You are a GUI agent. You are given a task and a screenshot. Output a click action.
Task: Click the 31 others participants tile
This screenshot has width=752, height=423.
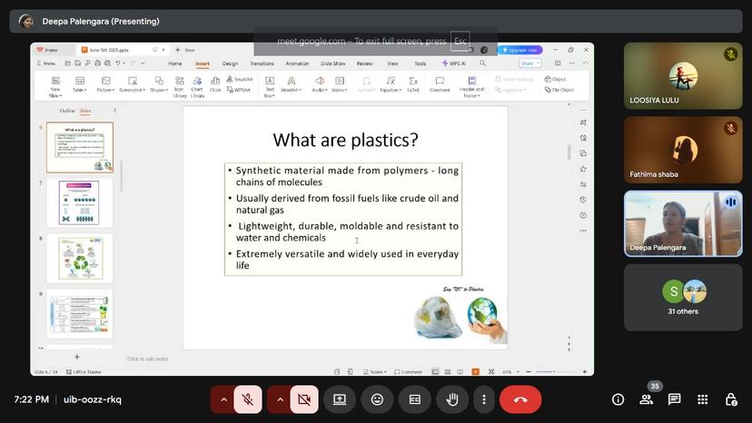coord(683,298)
